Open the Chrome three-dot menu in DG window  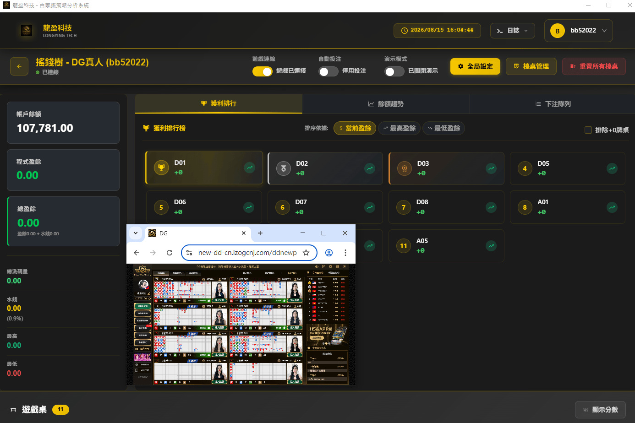pos(345,253)
